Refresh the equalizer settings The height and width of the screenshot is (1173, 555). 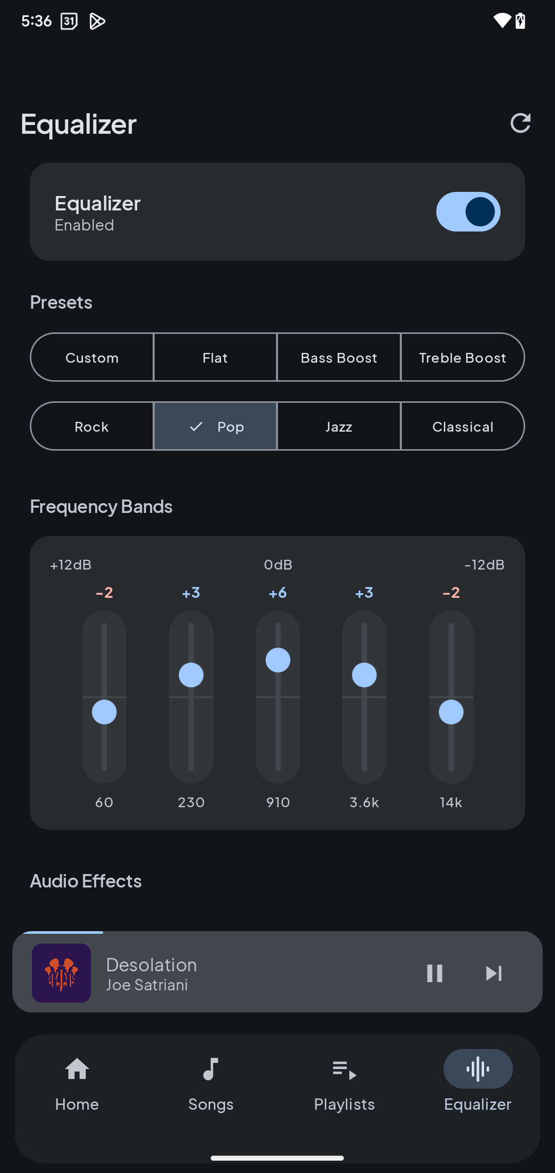coord(521,123)
